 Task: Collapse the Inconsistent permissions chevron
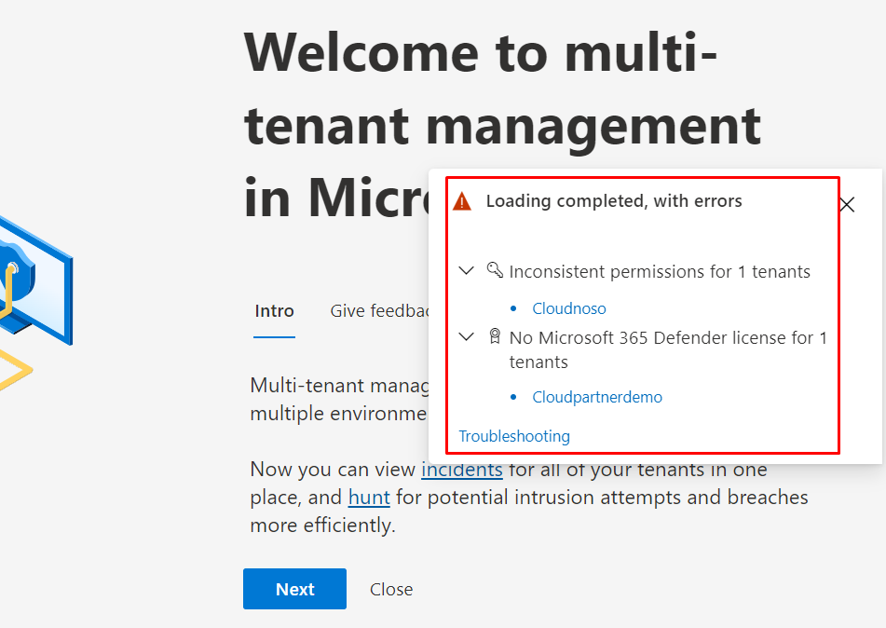pyautogui.click(x=467, y=271)
